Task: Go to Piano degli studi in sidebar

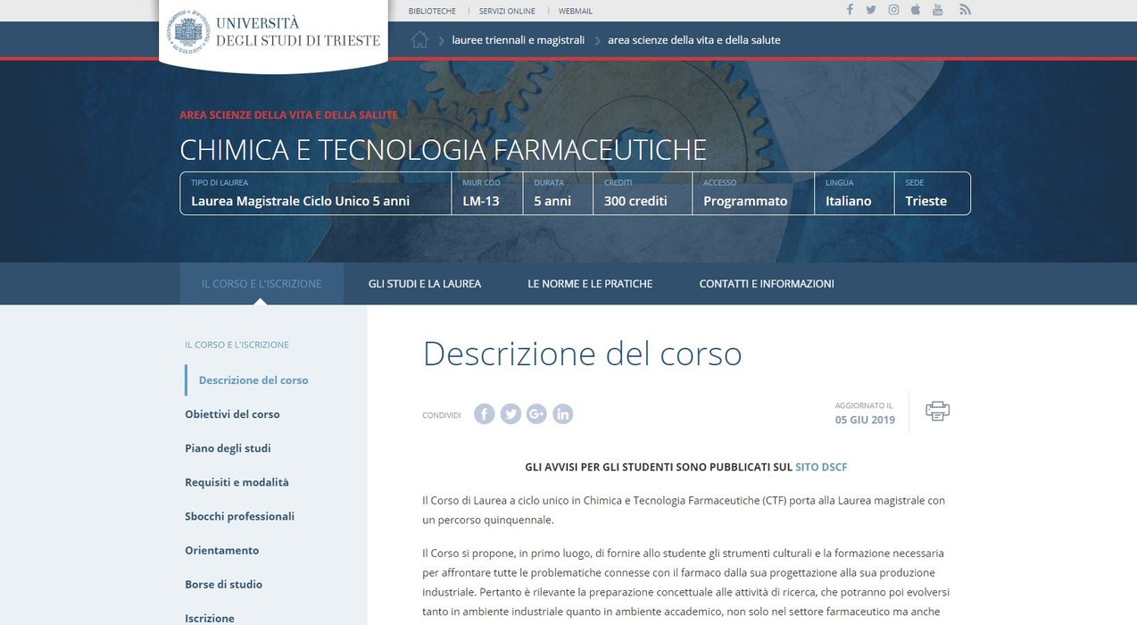Action: [228, 448]
